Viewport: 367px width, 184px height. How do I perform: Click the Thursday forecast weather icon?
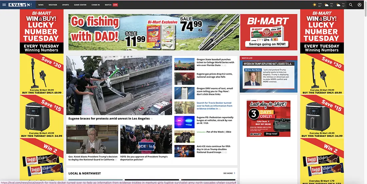338,5
